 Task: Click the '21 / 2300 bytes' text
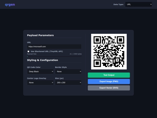tap(76, 54)
